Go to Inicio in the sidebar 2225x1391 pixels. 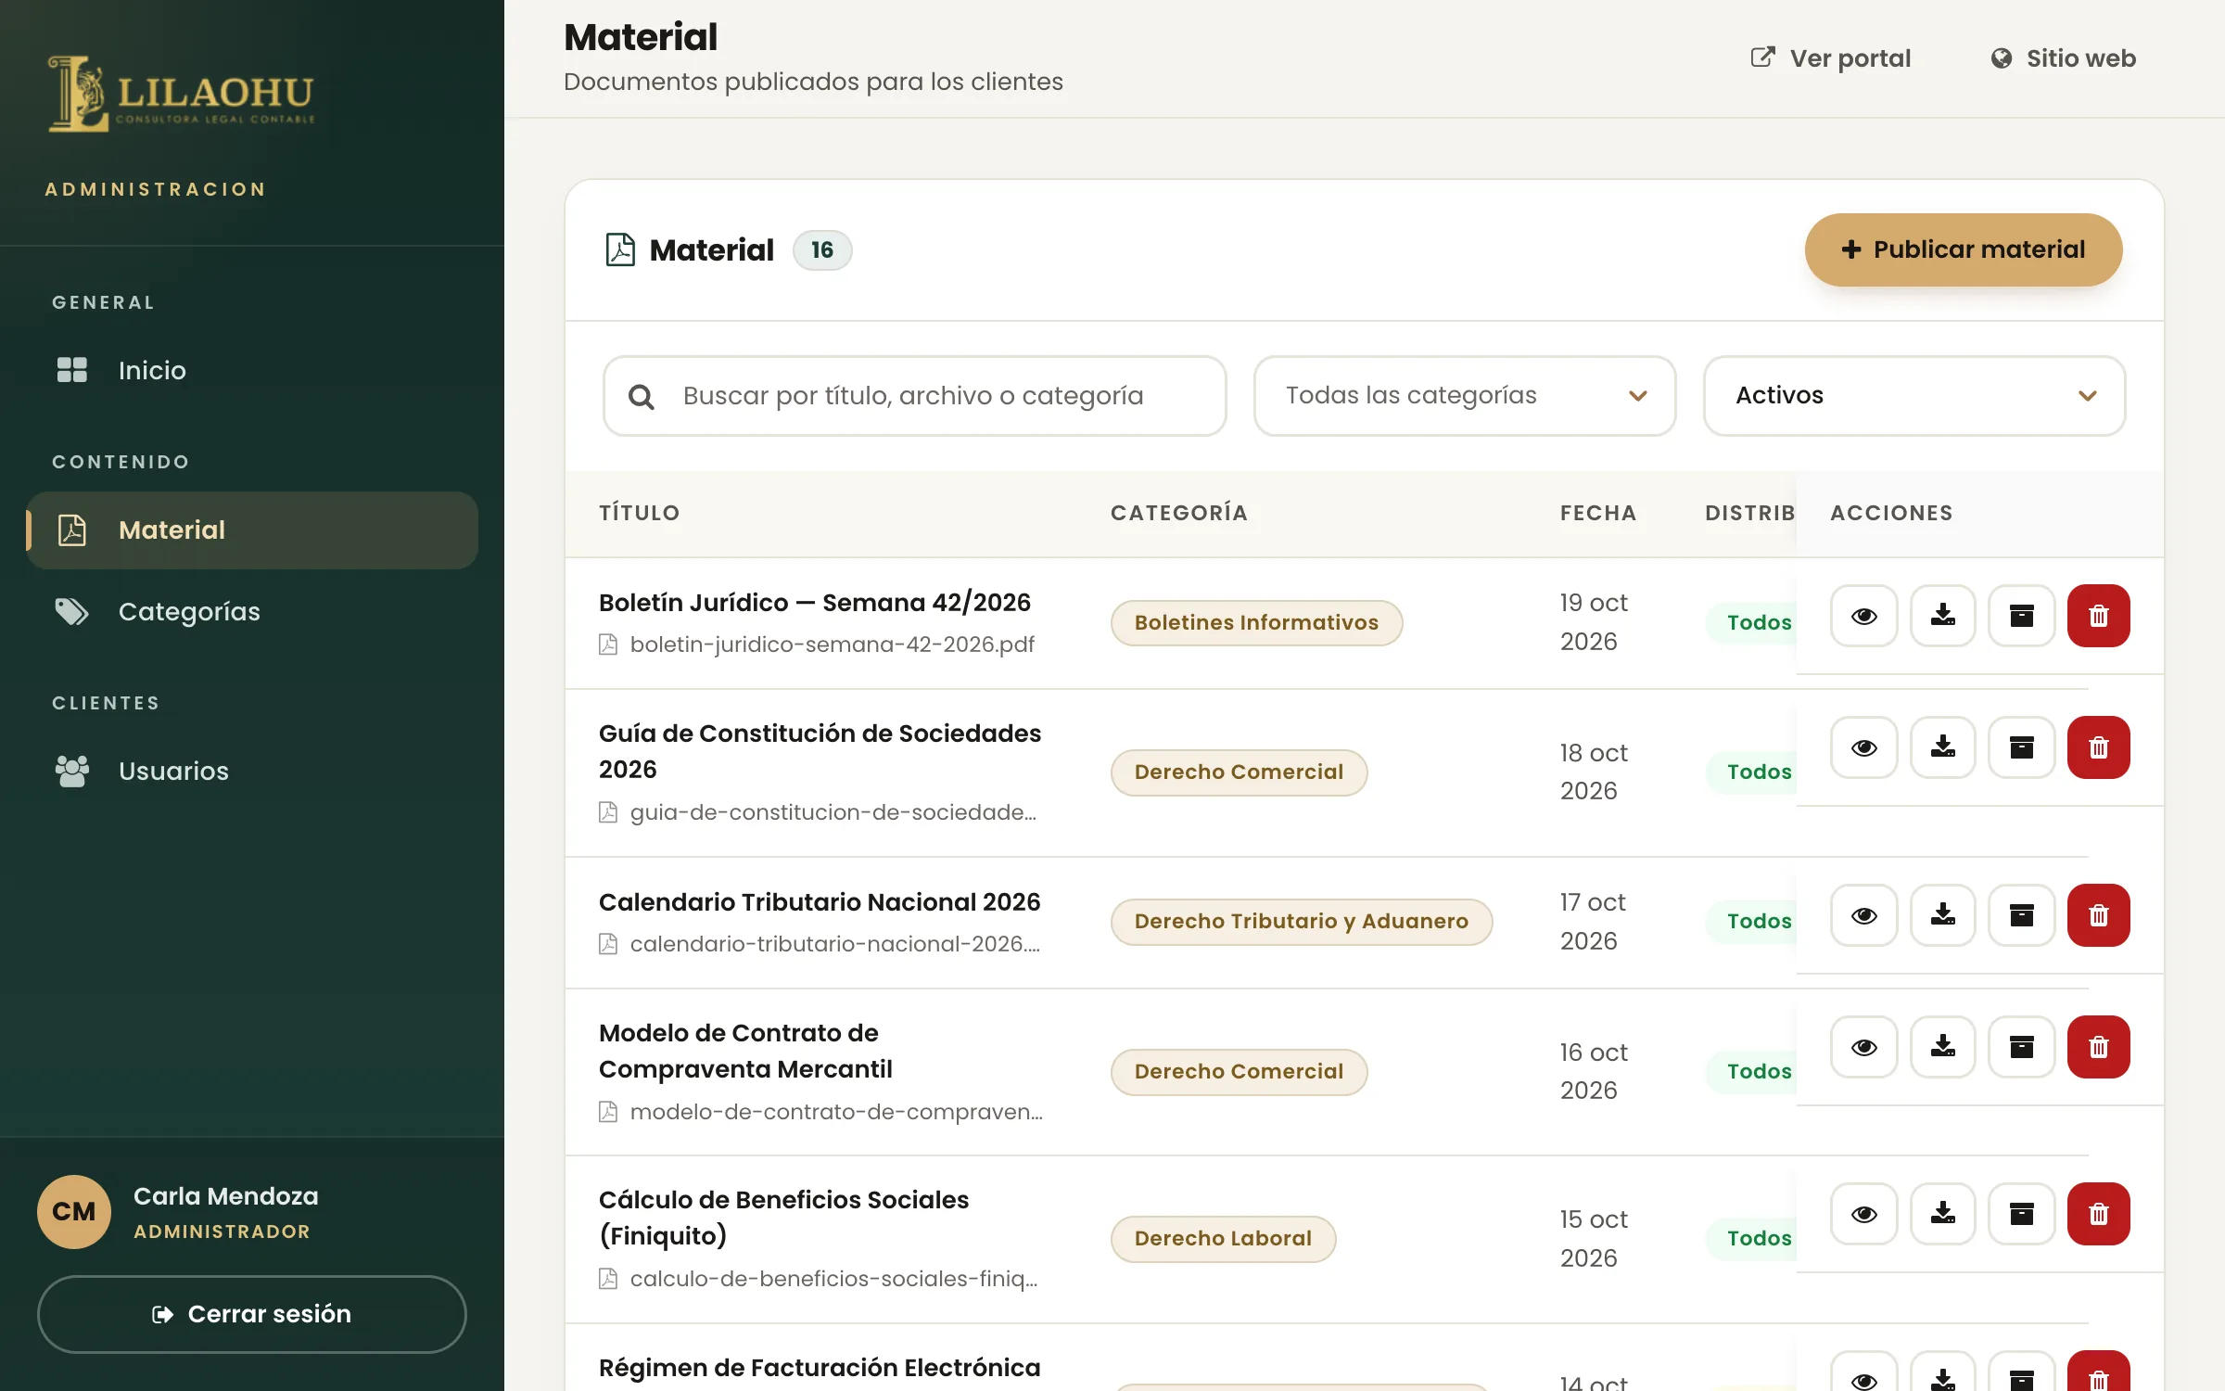coord(252,370)
